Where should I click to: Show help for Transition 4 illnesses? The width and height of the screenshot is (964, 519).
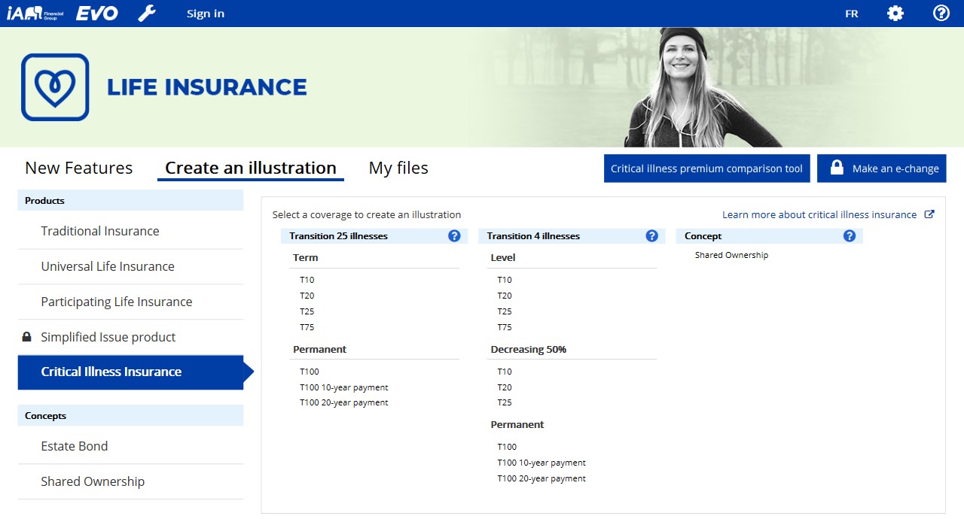(x=652, y=236)
